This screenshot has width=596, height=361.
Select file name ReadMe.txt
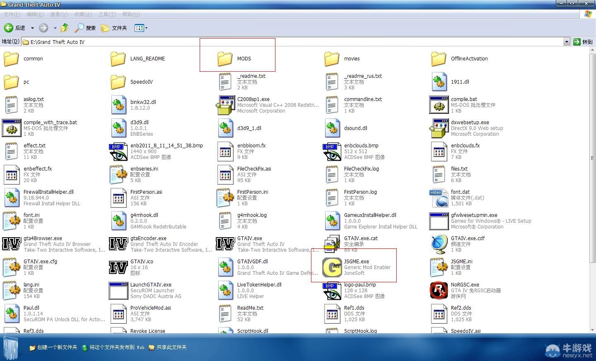point(250,308)
